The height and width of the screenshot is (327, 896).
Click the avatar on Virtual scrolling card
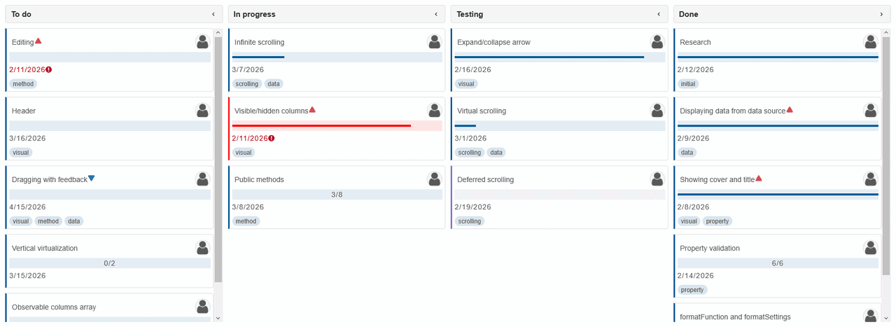coord(657,111)
